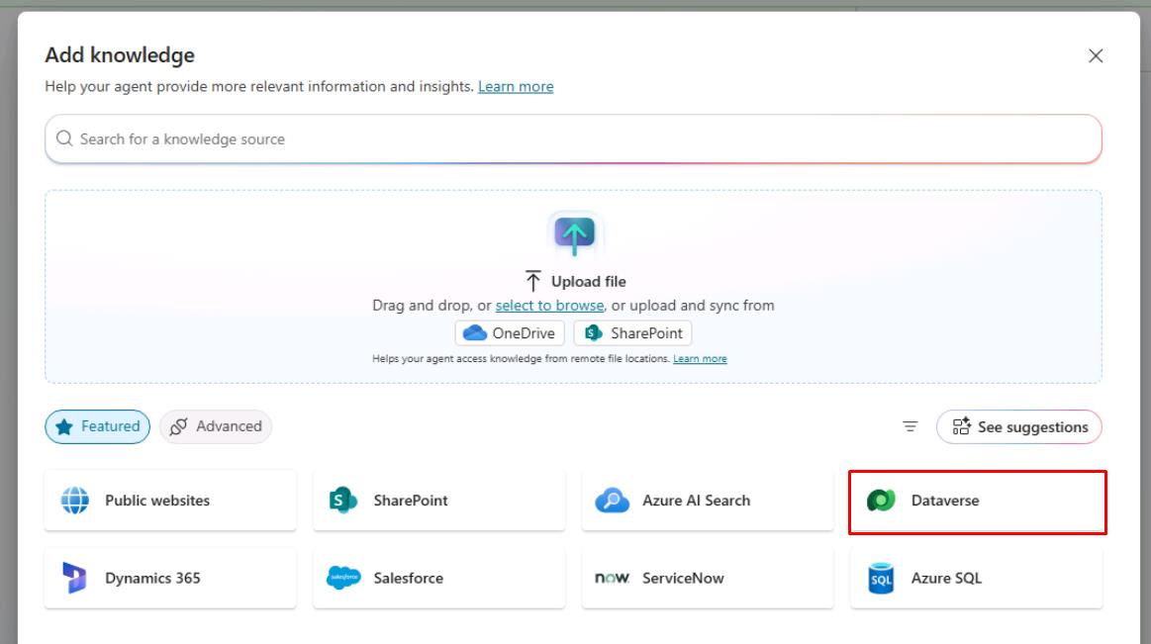Select the Dataverse green icon
The height and width of the screenshot is (644, 1151).
click(881, 501)
